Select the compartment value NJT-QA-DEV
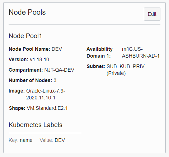This screenshot has height=157, width=169. click(59, 70)
